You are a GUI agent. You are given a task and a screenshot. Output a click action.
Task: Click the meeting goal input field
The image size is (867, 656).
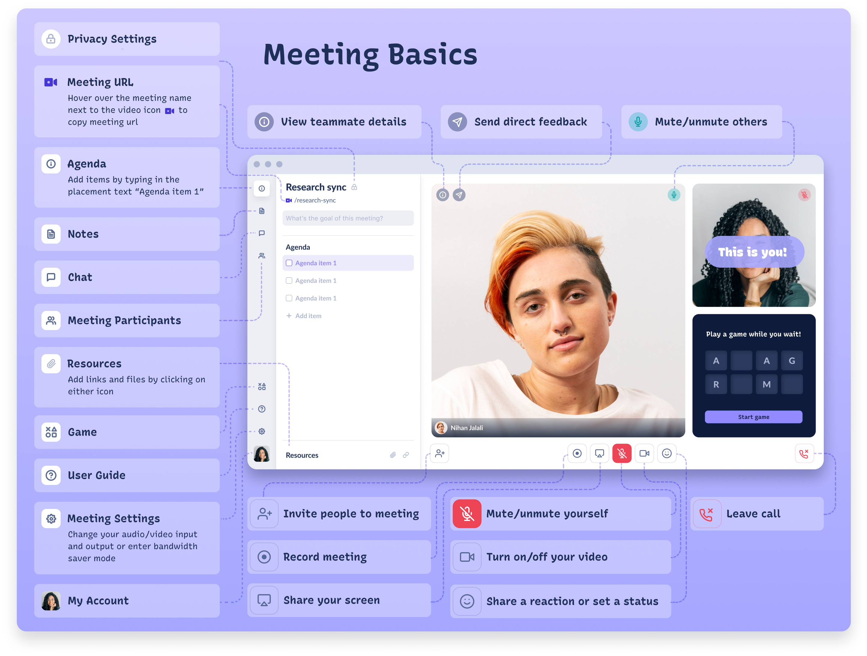[x=348, y=218]
